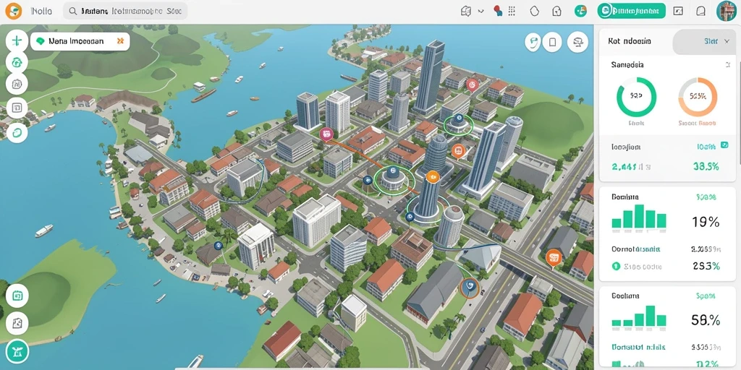Viewport: 741px width, 370px height.
Task: Click the search input field
Action: (124, 11)
